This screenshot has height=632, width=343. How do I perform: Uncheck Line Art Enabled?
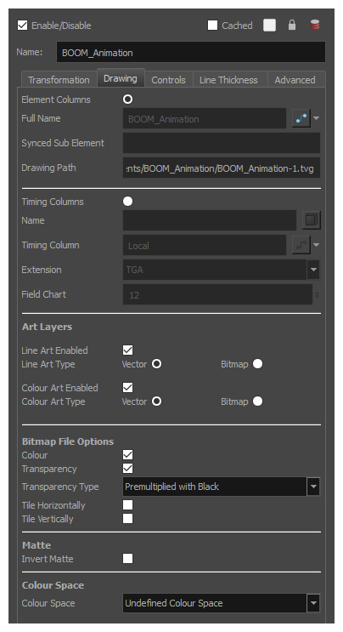point(128,350)
